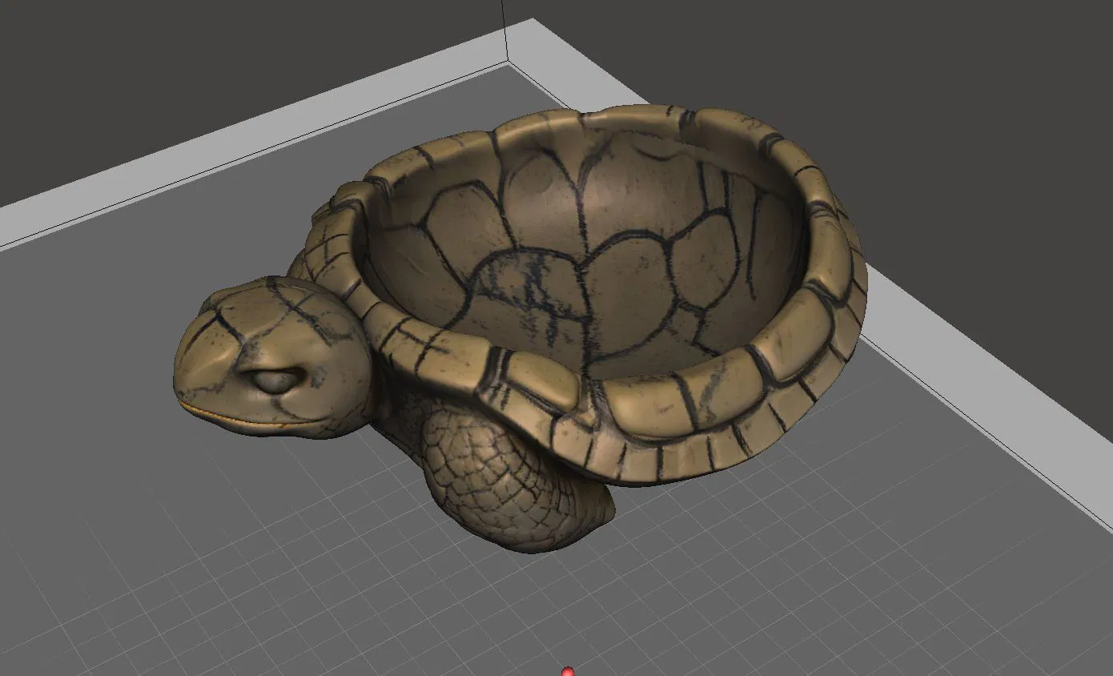Image resolution: width=1113 pixels, height=676 pixels.
Task: Click the red sphere handle on the grid
Action: (x=568, y=671)
